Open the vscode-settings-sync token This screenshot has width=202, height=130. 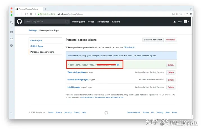pos(78,80)
